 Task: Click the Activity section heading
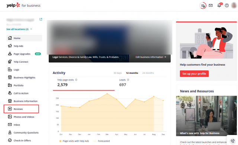pos(59,73)
